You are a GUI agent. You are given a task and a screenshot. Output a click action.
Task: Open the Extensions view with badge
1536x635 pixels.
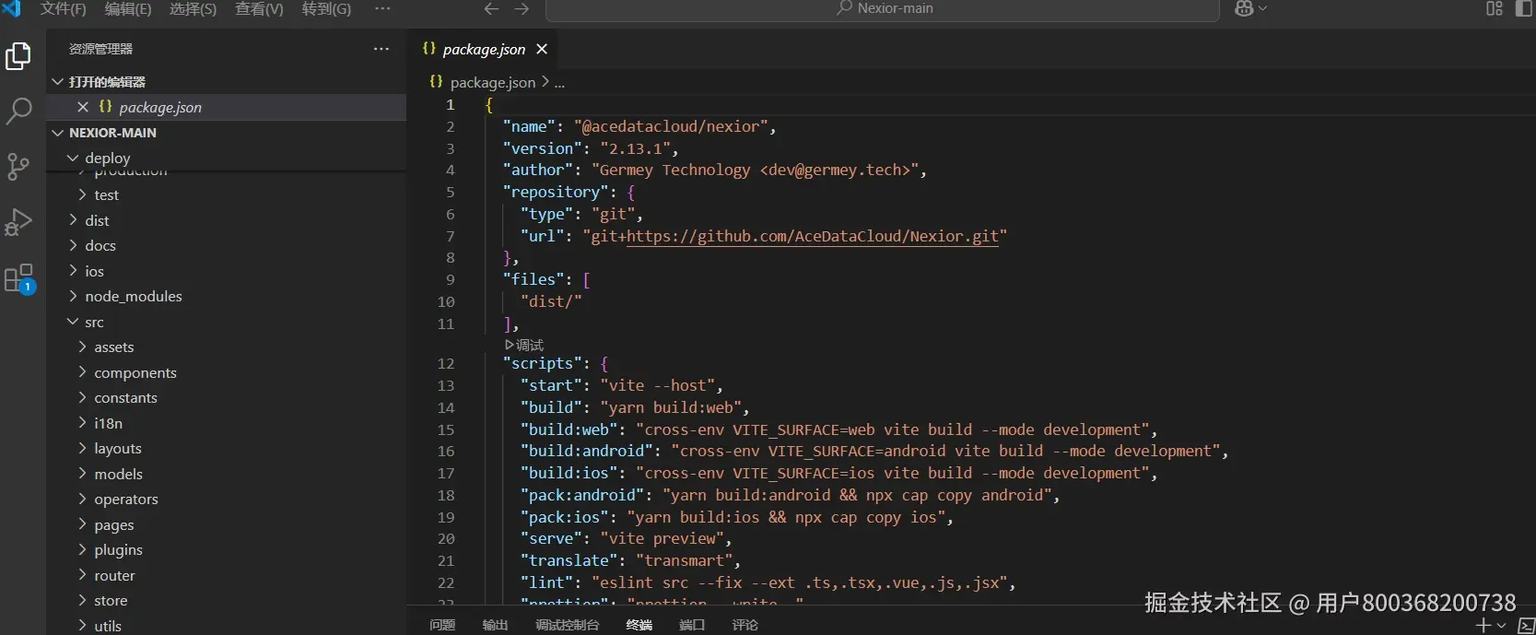pyautogui.click(x=18, y=278)
